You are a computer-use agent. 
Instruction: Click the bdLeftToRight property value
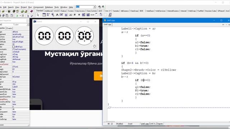pos(18,42)
